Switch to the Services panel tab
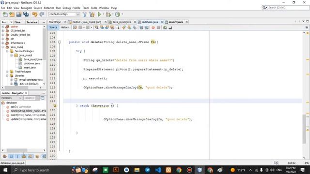This screenshot has height=174, width=310. tap(32, 22)
